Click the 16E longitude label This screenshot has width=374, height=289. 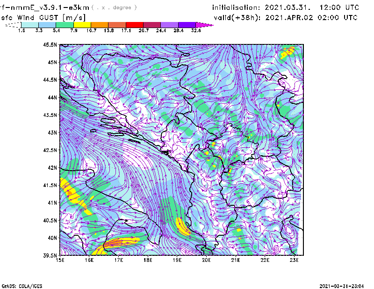pos(89,260)
